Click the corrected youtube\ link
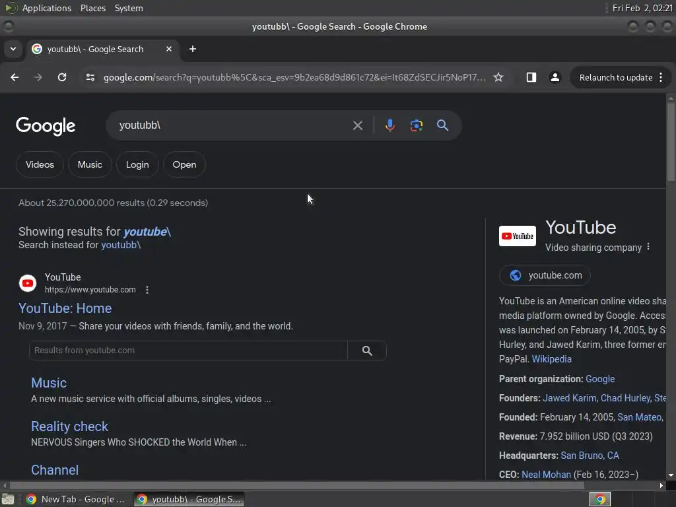676x507 pixels. 147,232
